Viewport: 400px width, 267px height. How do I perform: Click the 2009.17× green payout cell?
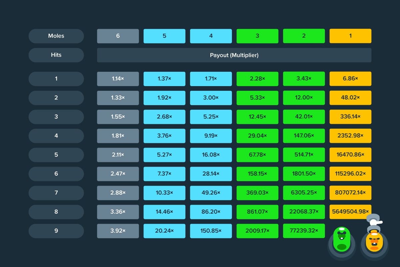[257, 231]
